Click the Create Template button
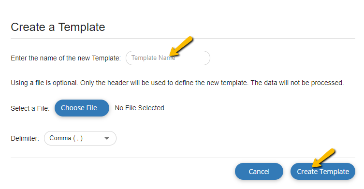Screen dimensions: 364x189 click(323, 172)
